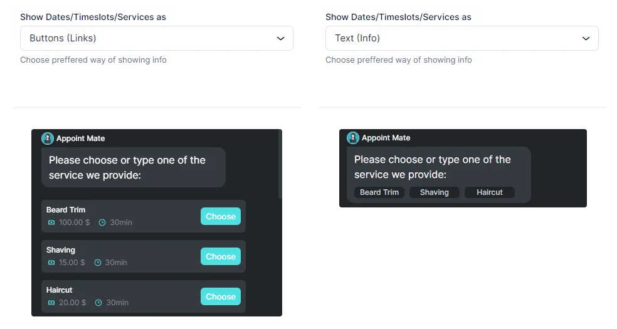This screenshot has width=617, height=329.
Task: Click the Choose button for Beard Trim
Action: [x=220, y=216]
